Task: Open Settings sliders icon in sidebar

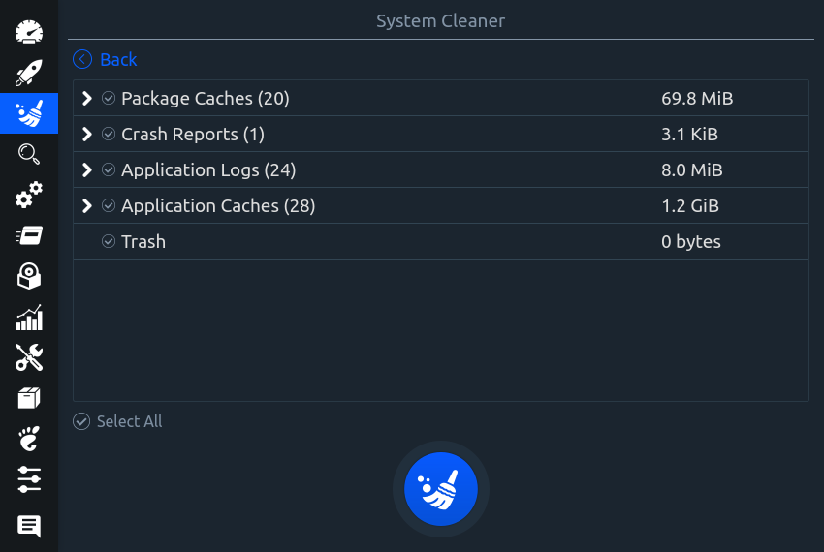Action: pos(29,479)
